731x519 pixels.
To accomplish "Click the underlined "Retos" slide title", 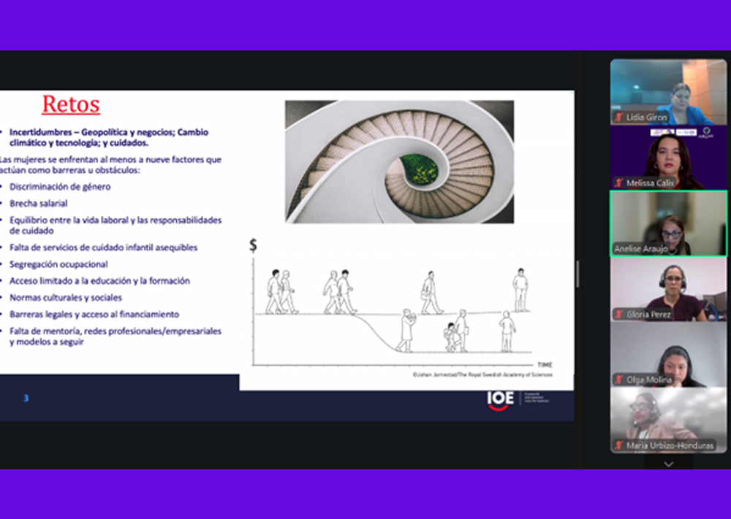I will coord(71,104).
